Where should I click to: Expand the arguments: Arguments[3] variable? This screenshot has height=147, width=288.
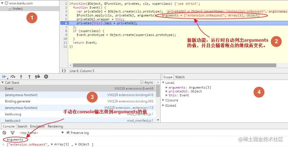click(x=166, y=87)
